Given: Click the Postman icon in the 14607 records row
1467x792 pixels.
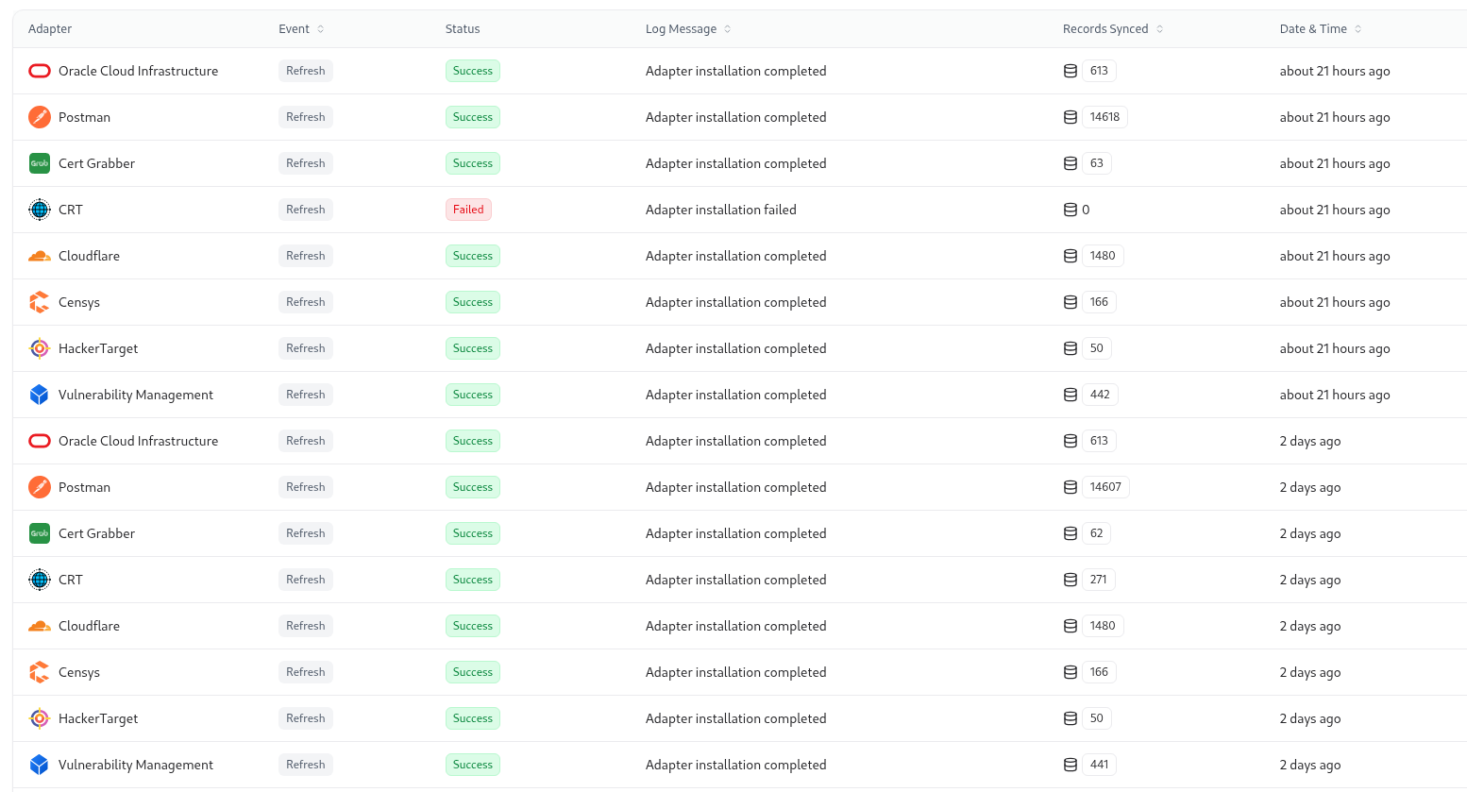Looking at the screenshot, I should [x=40, y=487].
